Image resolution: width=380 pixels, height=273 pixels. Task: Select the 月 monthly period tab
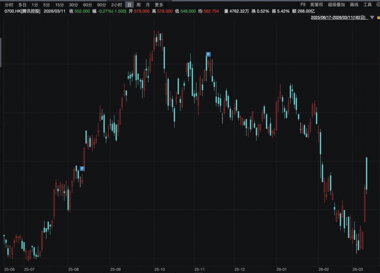pos(148,5)
